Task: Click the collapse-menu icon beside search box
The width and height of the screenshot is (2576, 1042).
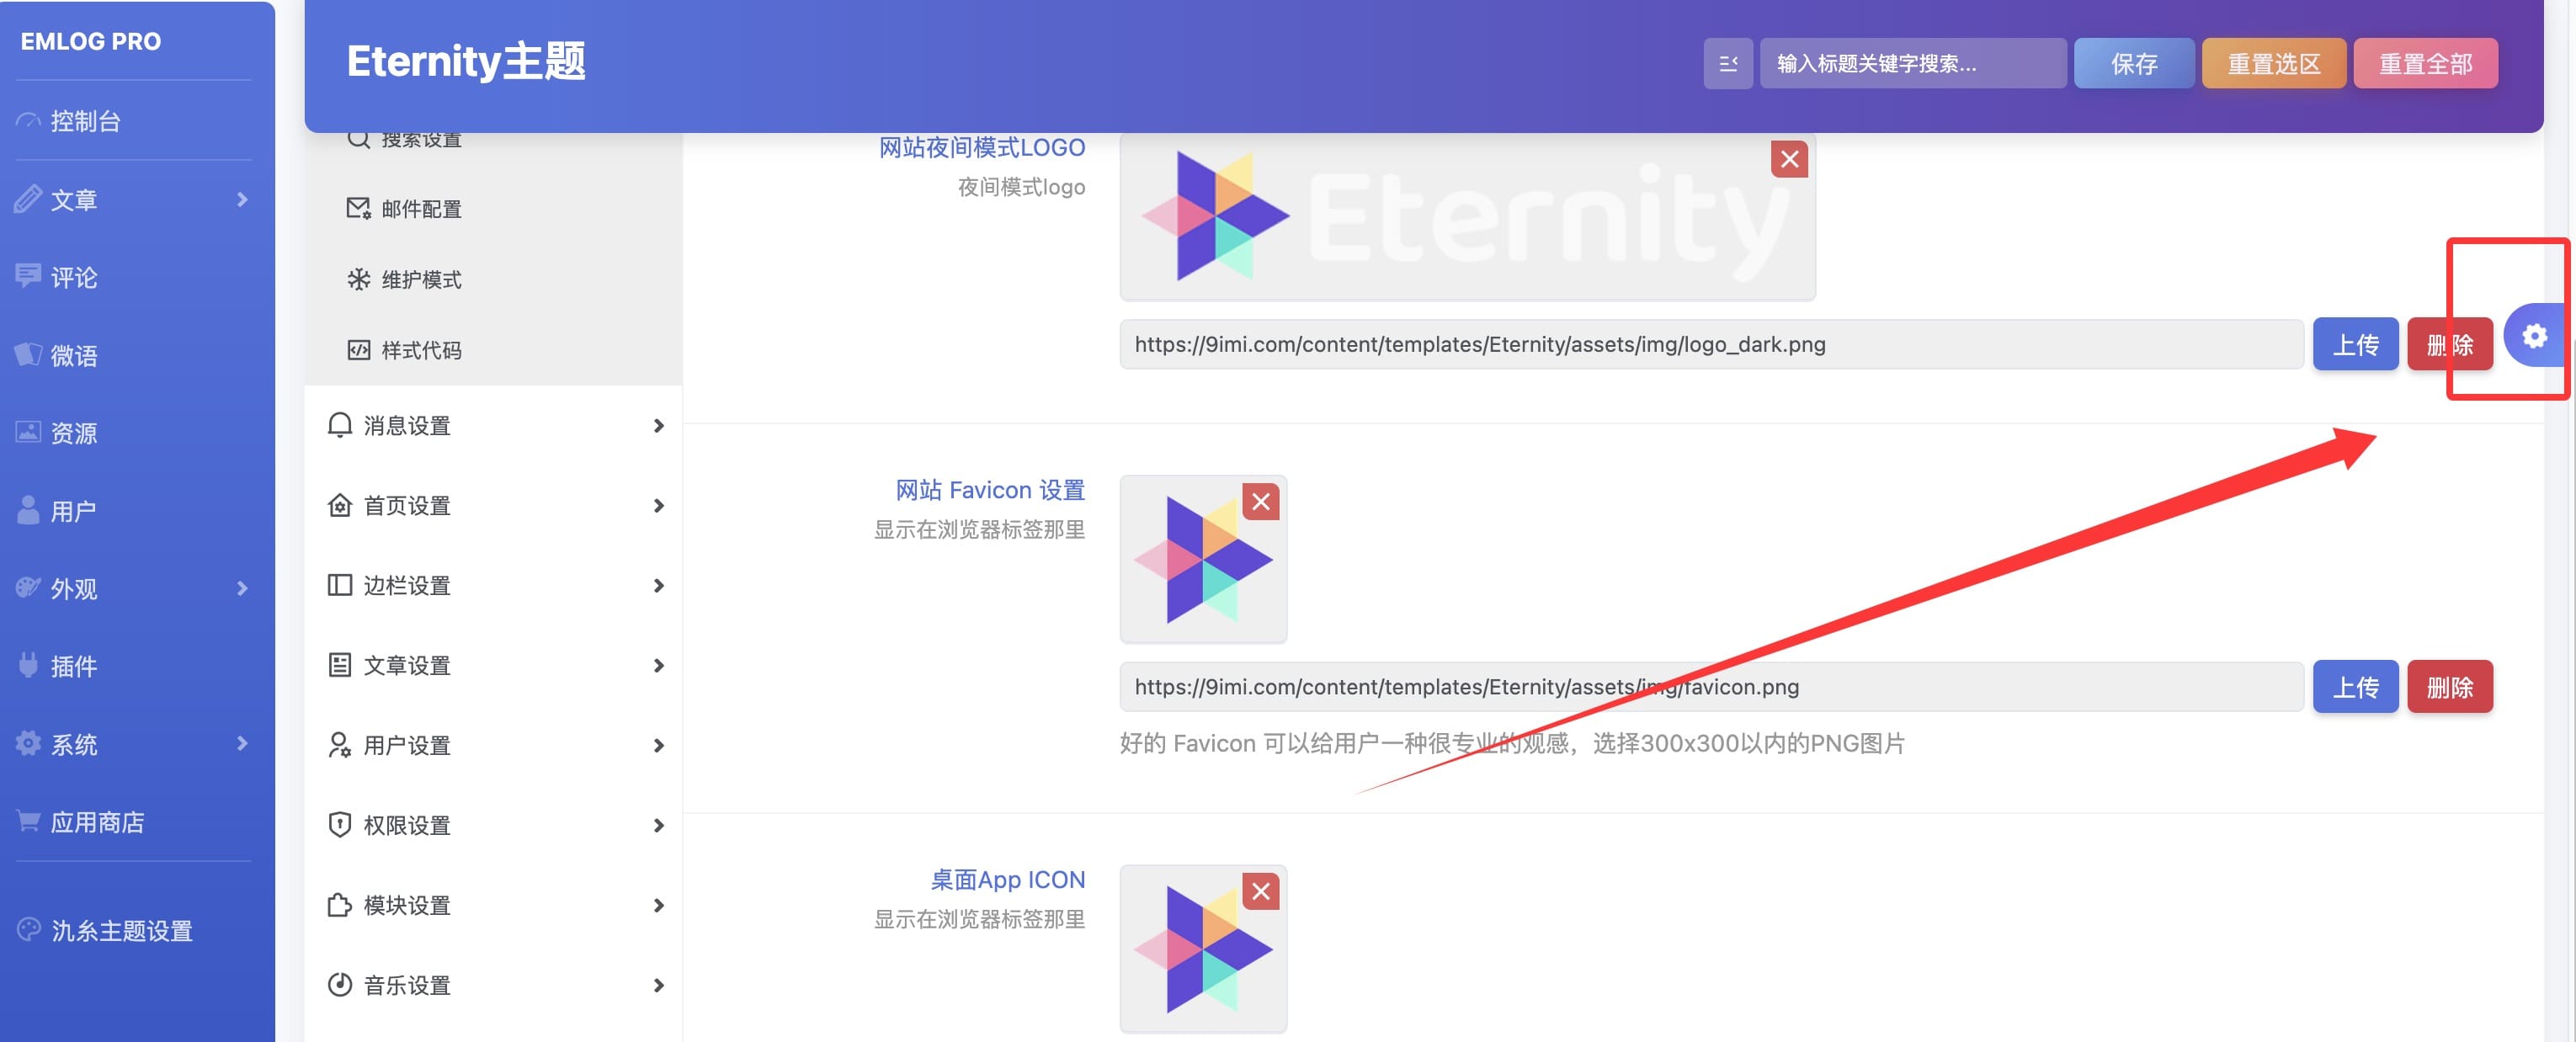Action: point(1727,64)
